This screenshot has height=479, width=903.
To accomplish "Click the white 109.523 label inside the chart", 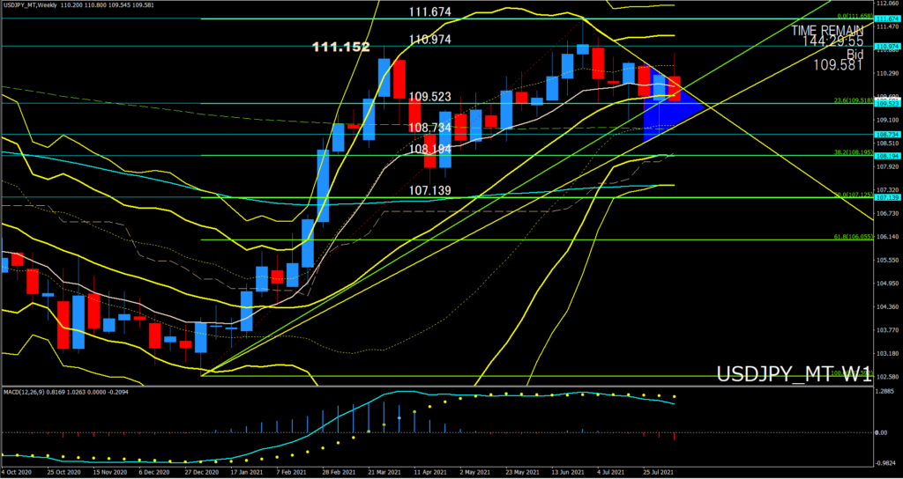I will coord(429,97).
